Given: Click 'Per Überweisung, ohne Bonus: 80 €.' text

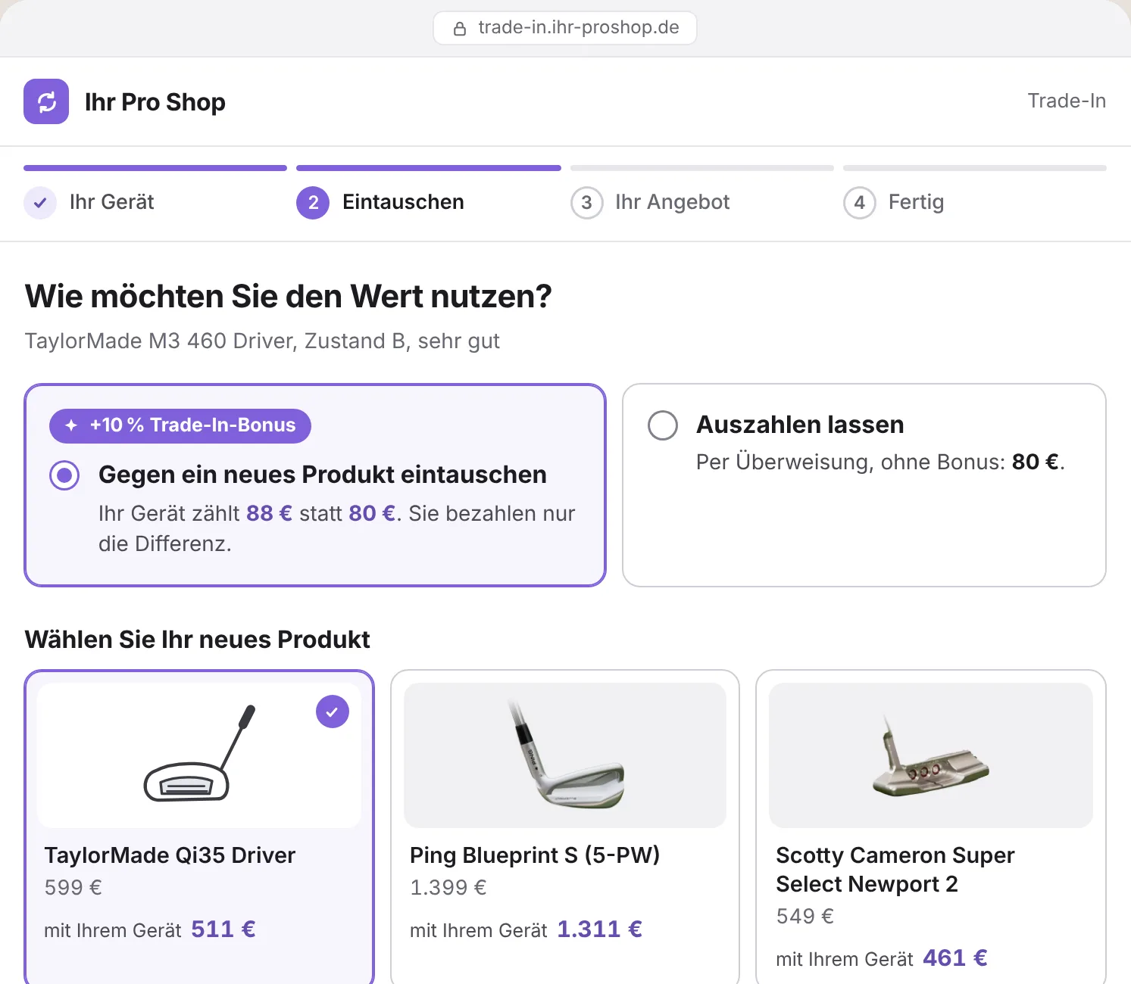Looking at the screenshot, I should pos(880,462).
